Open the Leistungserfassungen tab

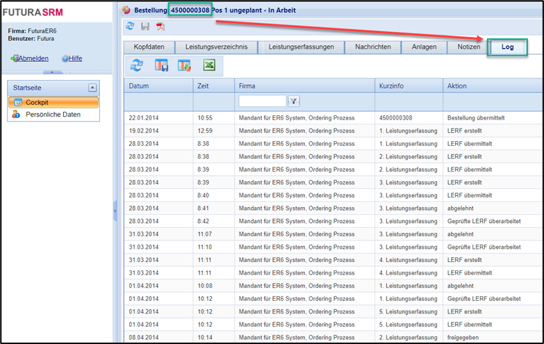coord(302,47)
